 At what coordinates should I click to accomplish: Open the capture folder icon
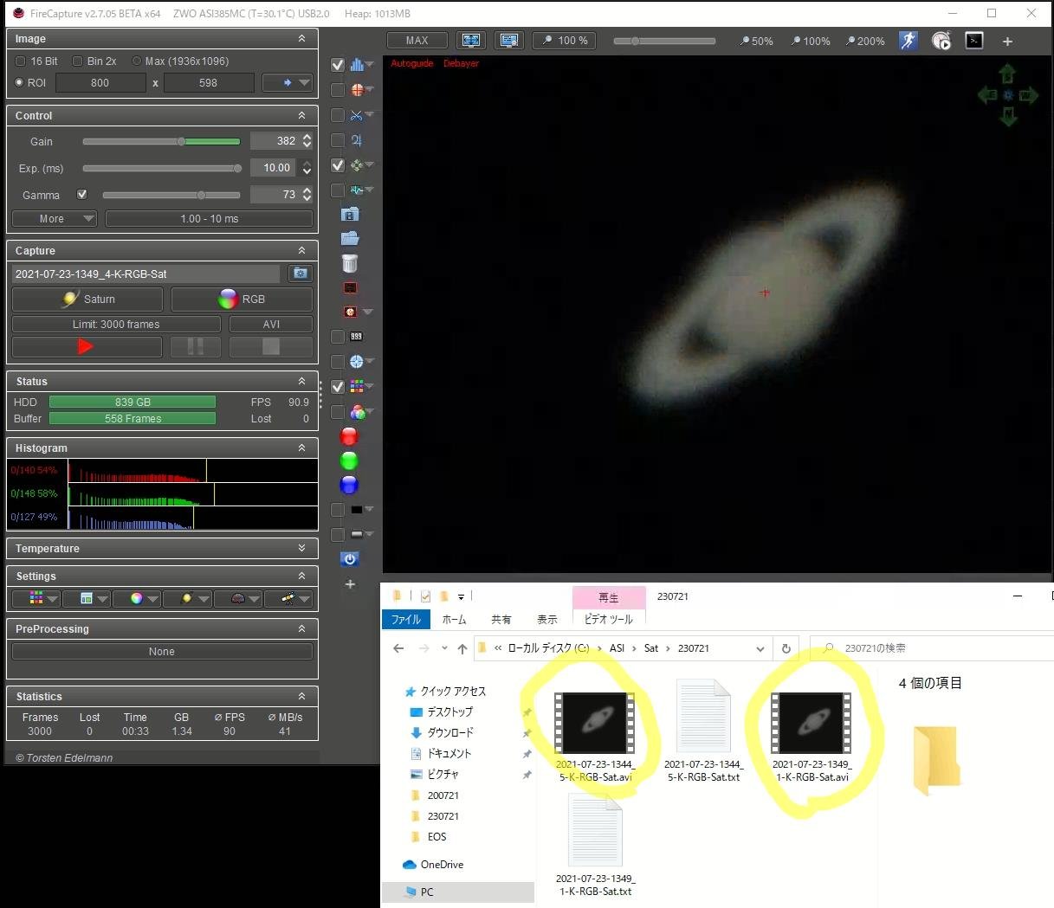click(350, 238)
